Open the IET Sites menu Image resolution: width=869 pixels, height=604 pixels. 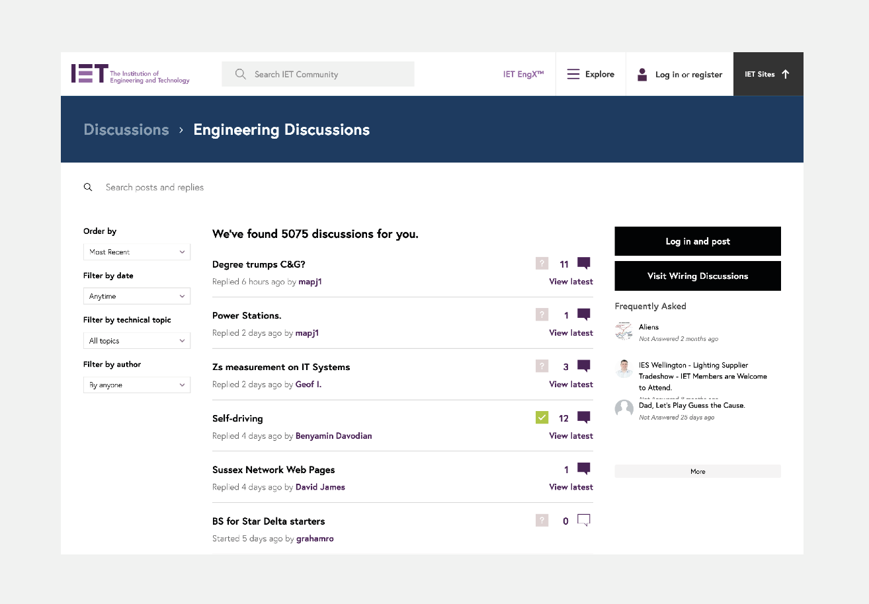tap(768, 74)
